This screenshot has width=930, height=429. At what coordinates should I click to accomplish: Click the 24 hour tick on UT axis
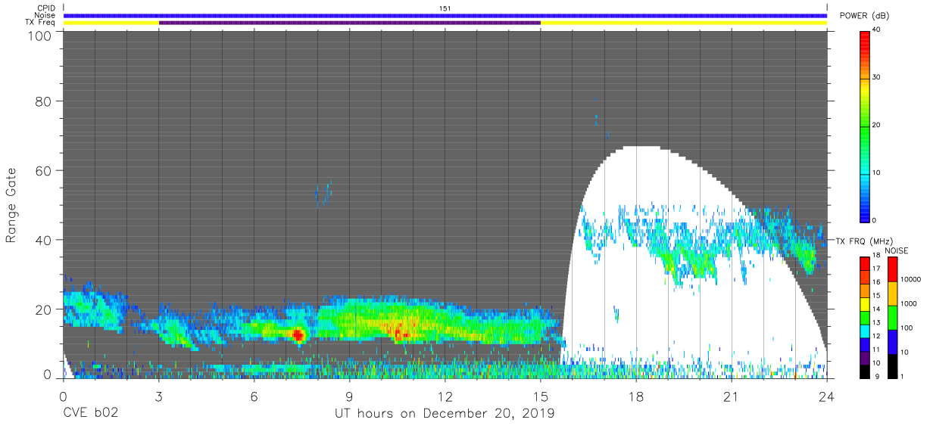[x=826, y=396]
